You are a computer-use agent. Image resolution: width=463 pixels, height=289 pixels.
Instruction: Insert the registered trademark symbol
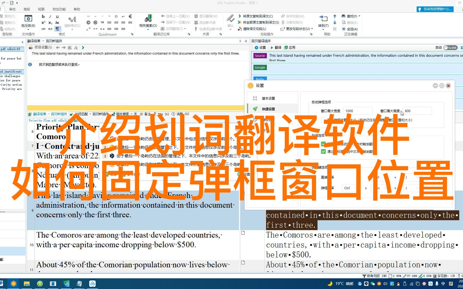pyautogui.click(x=95, y=22)
